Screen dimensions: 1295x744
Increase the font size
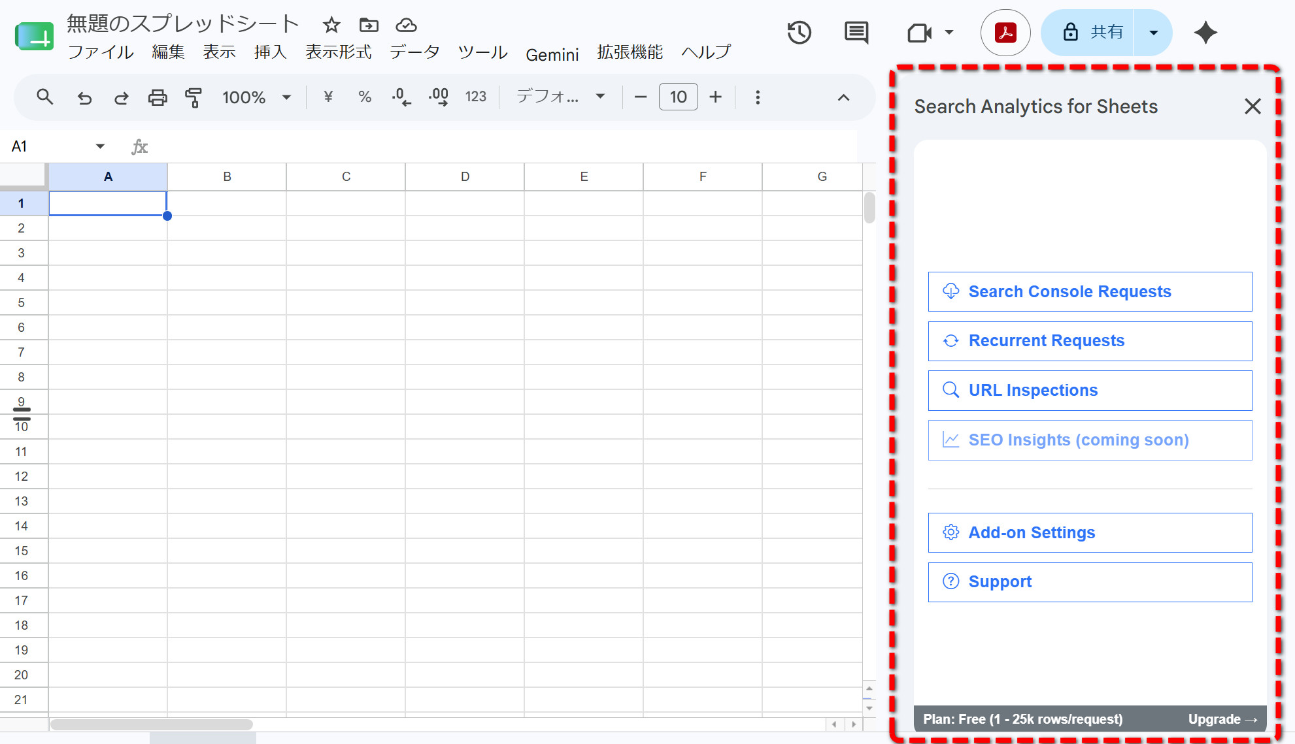pyautogui.click(x=716, y=97)
